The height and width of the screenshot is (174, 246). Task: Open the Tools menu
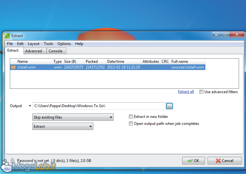pyautogui.click(x=48, y=44)
